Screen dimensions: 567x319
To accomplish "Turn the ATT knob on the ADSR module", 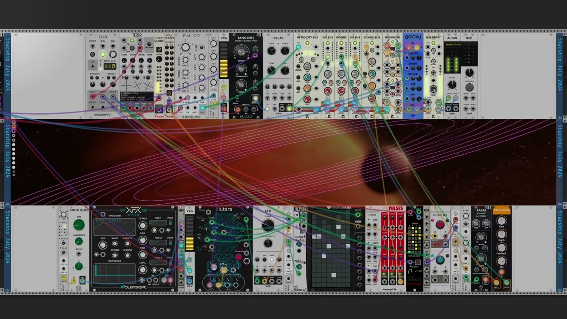I will pyautogui.click(x=214, y=43).
